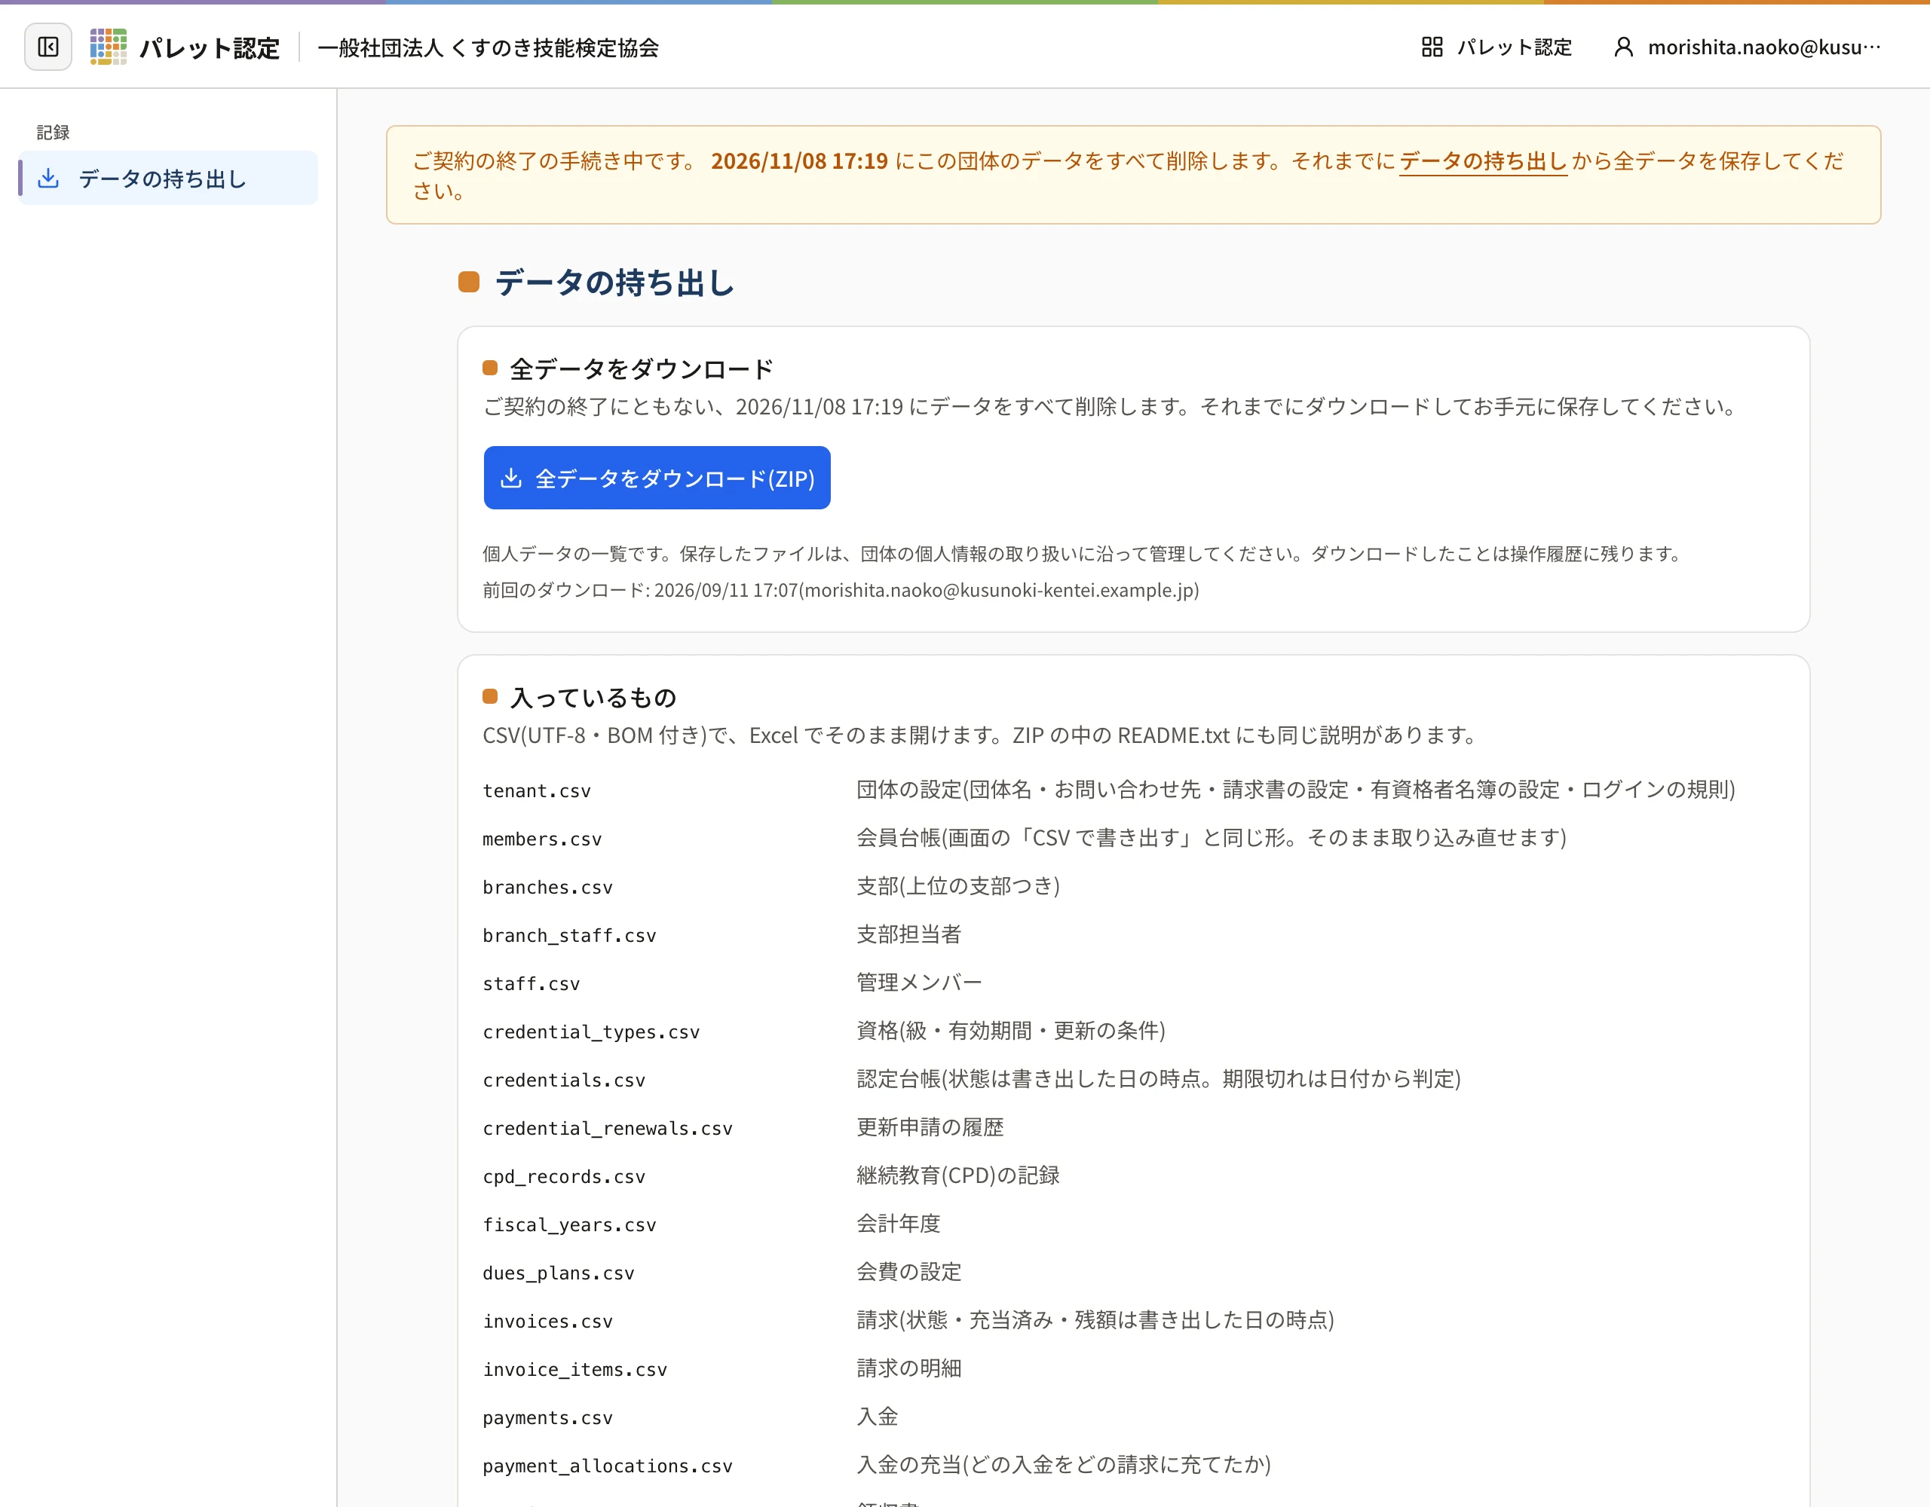Click the description 管理メンバー

coord(919,983)
